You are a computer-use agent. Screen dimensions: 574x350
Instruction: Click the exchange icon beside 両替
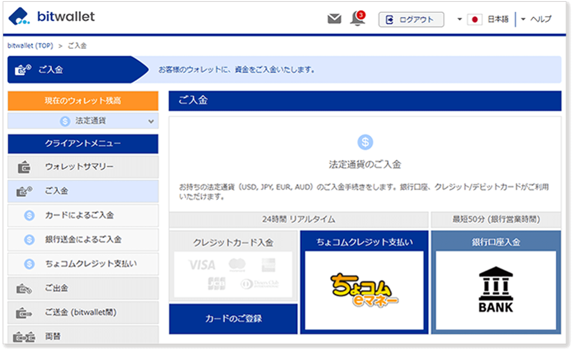24,337
